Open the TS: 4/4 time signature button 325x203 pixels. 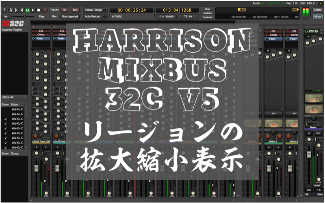(x=188, y=17)
